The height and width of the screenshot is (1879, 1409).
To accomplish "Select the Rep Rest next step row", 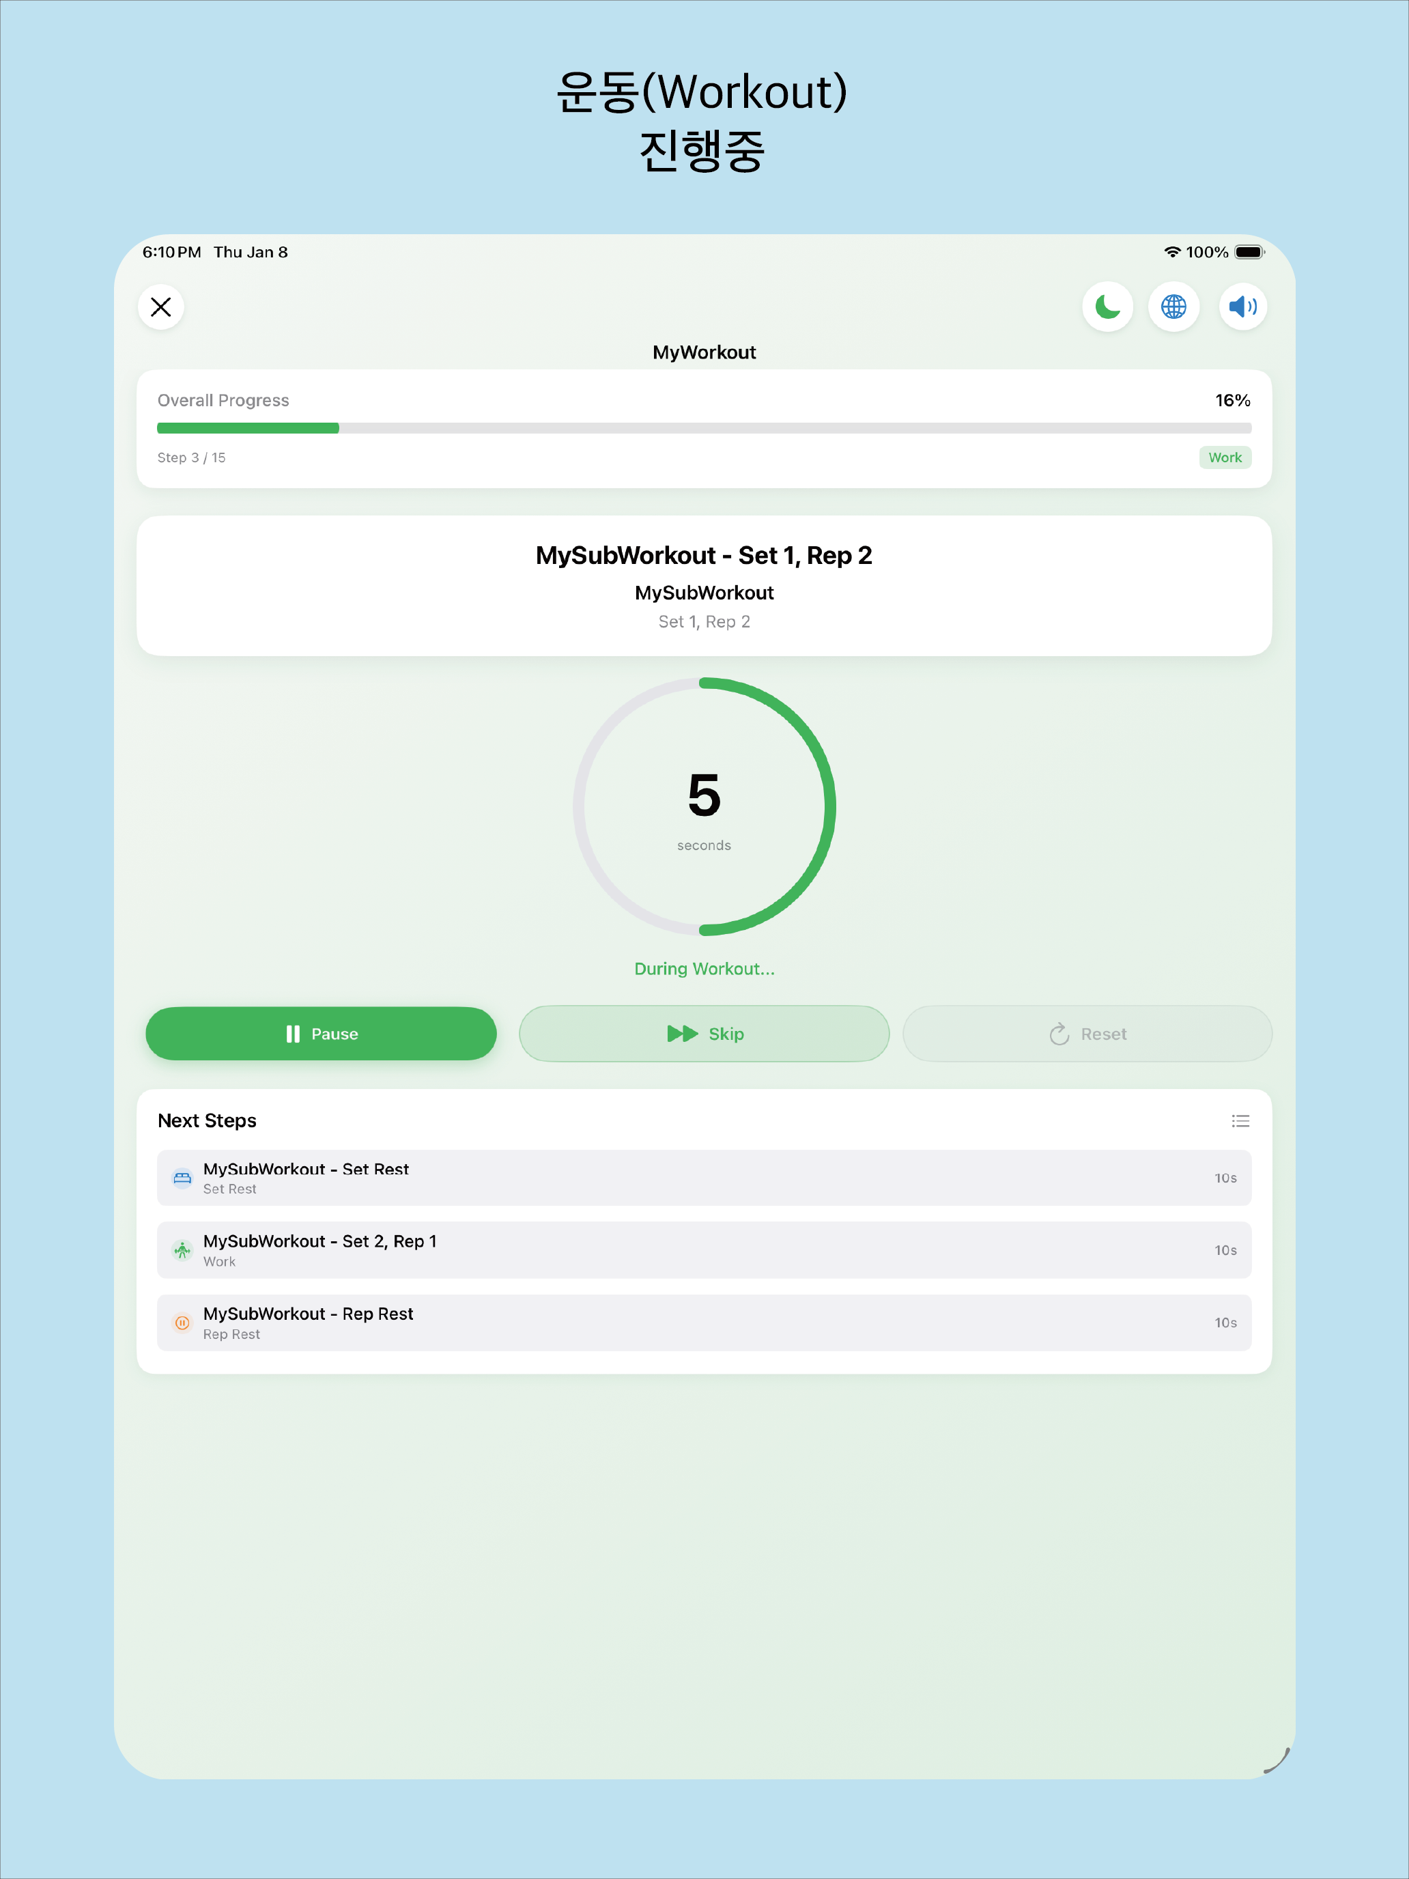I will pyautogui.click(x=704, y=1323).
